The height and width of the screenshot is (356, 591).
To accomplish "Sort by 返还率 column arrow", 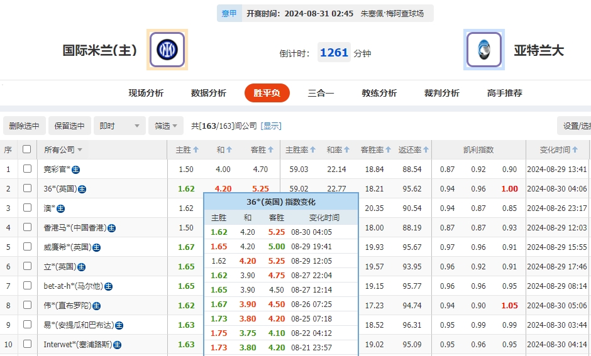I will (x=426, y=150).
